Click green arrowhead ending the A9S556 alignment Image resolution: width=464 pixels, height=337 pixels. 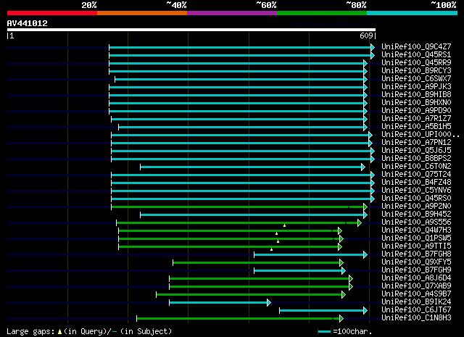360,222
